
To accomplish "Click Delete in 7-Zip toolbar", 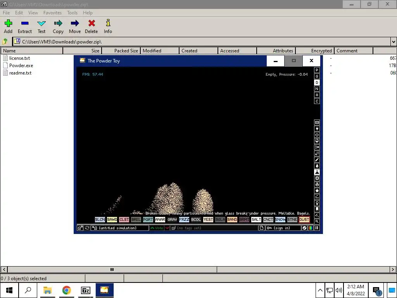I will pyautogui.click(x=91, y=27).
